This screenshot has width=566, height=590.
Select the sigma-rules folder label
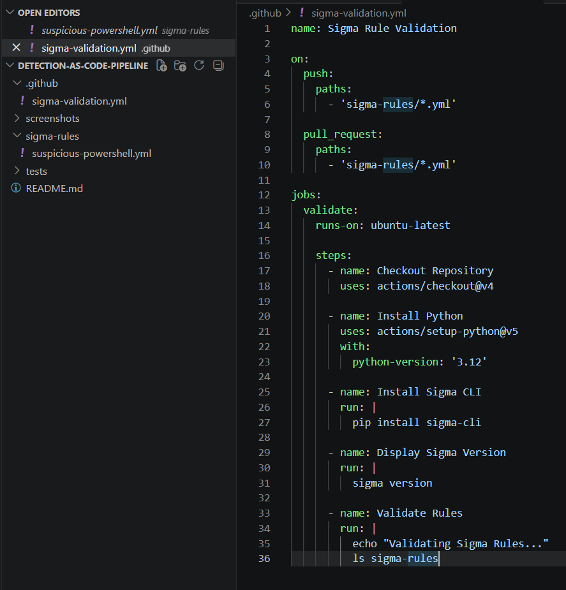pos(52,136)
